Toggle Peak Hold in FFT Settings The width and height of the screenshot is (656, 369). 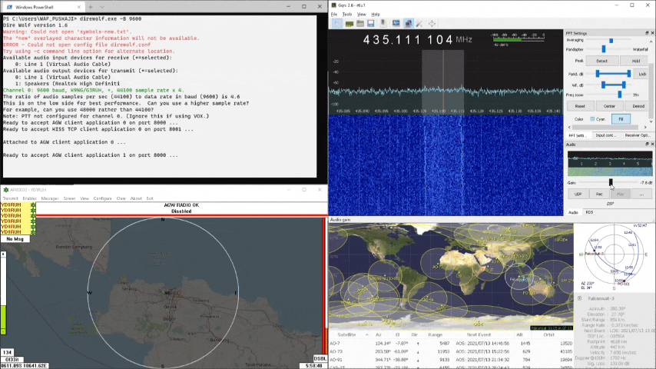(635, 61)
